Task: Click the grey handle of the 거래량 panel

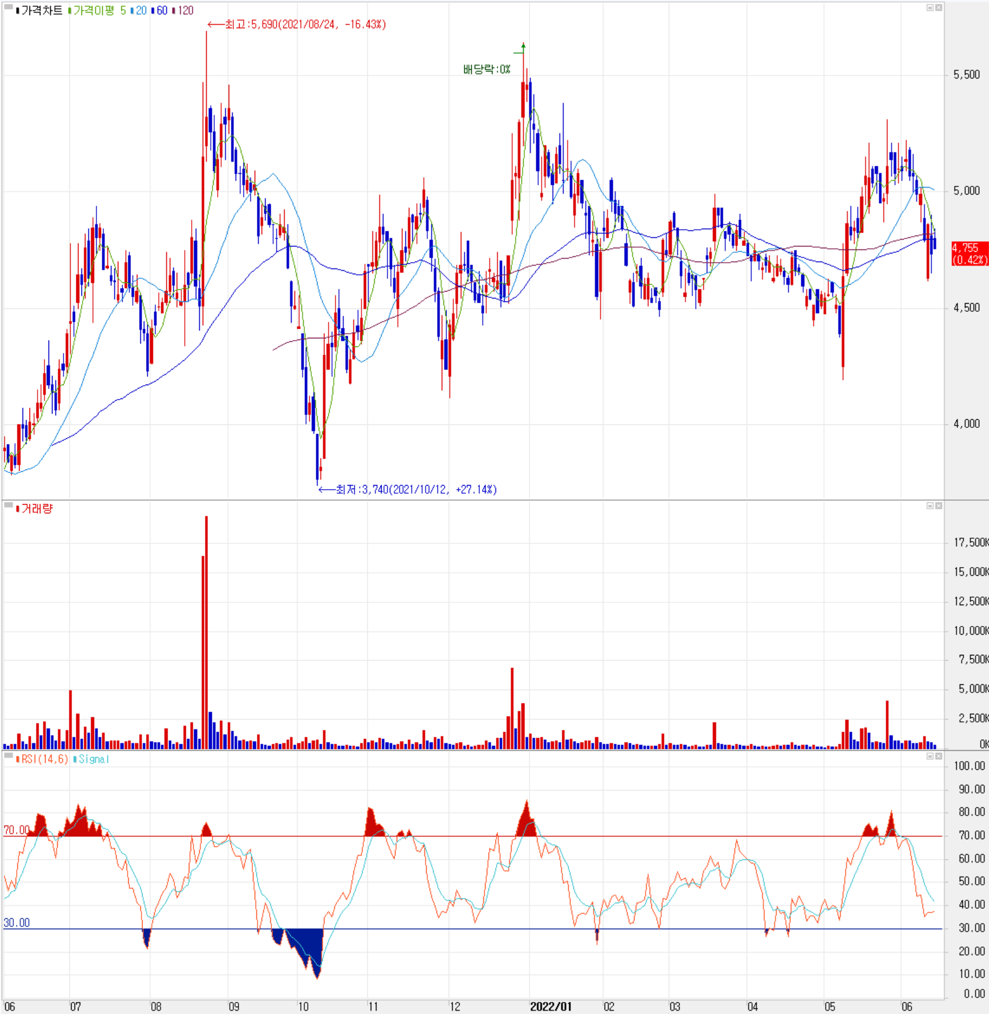Action: tap(9, 505)
